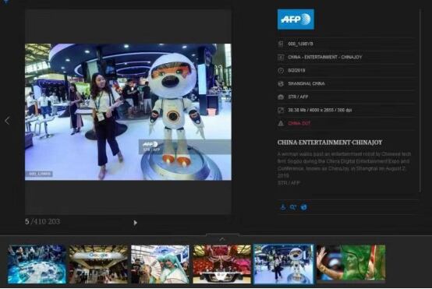Open the red flower stage thumbnail
432x289 pixels.
(x=221, y=264)
